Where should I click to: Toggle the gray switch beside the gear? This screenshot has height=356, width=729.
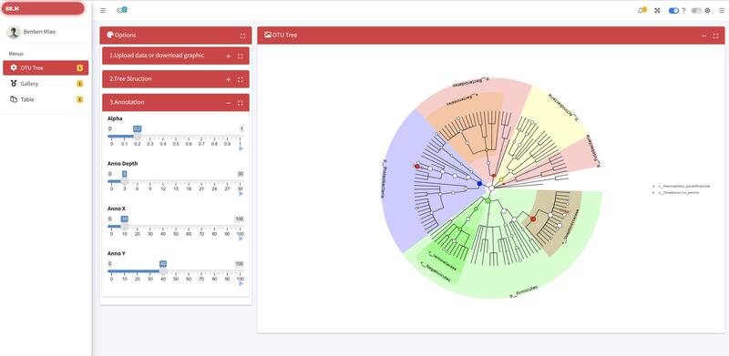coord(696,11)
